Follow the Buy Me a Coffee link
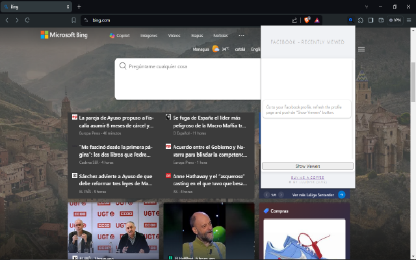Viewport: 416px width, 260px height. 307,177
